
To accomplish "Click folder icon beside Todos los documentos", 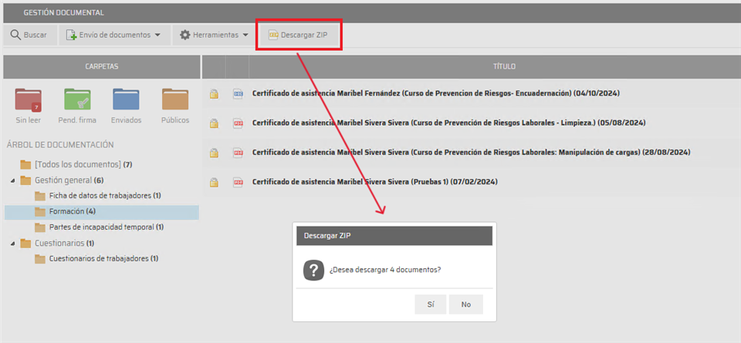I will [25, 165].
